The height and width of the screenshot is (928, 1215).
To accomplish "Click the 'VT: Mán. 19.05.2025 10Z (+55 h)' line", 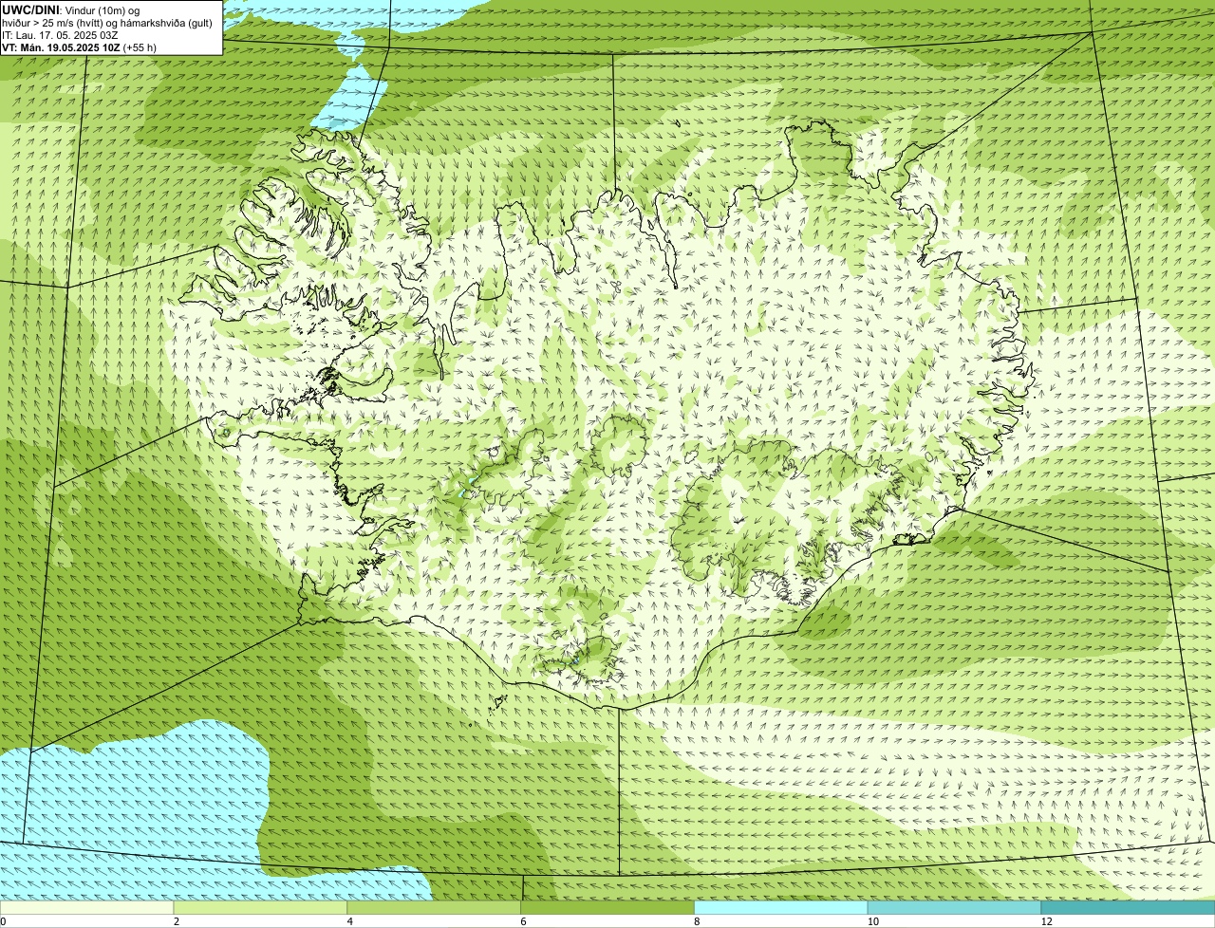I will tap(79, 47).
